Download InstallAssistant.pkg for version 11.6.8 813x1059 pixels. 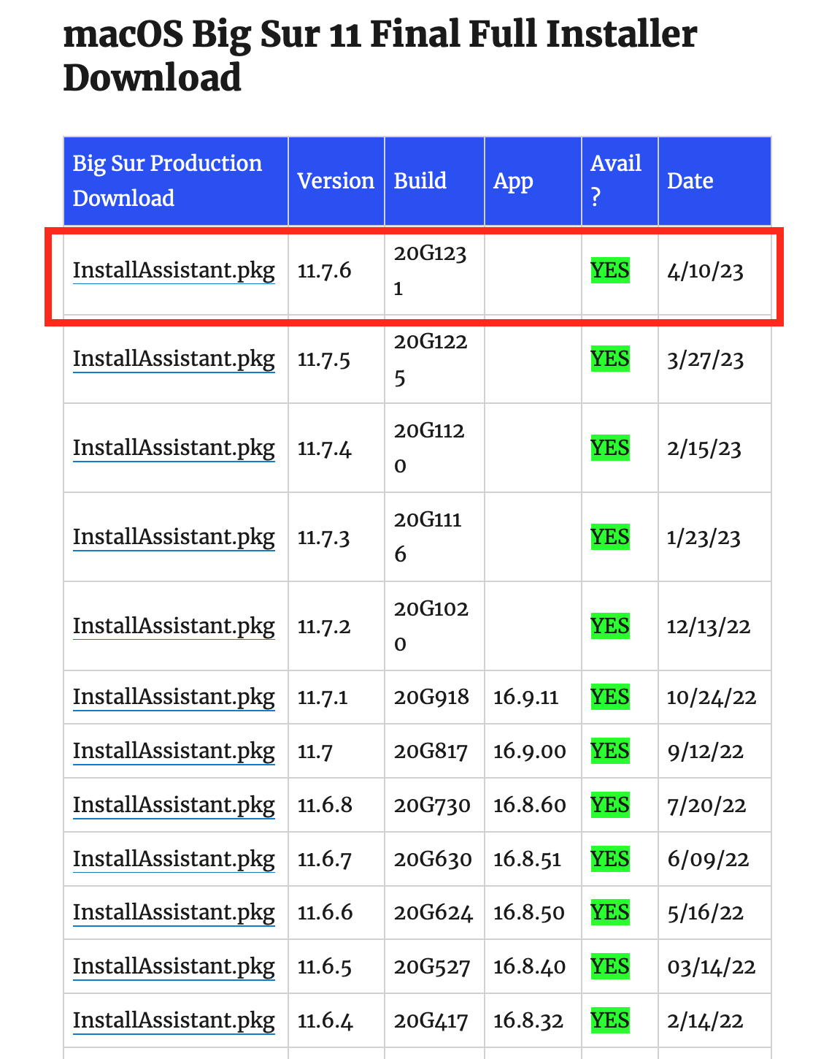[174, 806]
